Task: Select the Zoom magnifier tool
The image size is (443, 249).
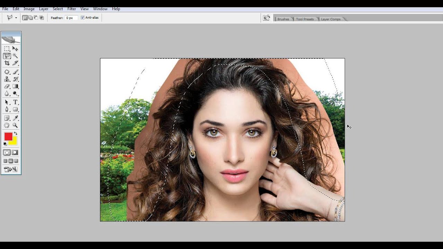Action: (15, 125)
